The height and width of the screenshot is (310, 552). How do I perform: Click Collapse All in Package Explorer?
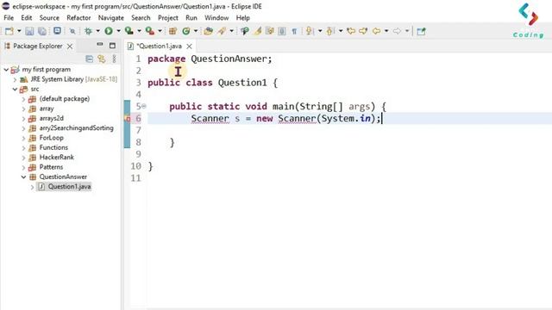pyautogui.click(x=90, y=59)
